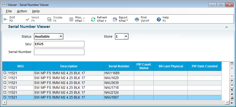
Task: Click the chart icon beside the grid
Action: click(232, 94)
